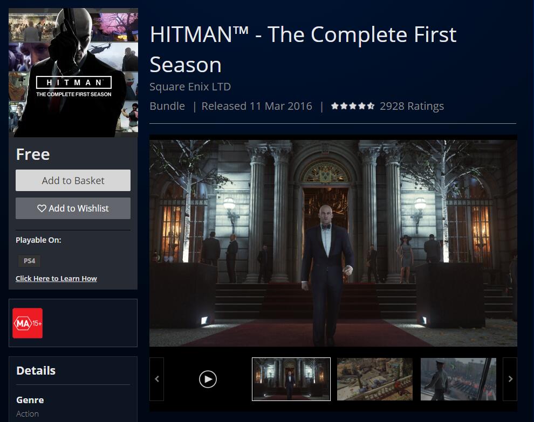The height and width of the screenshot is (422, 534).
Task: Open Click Here to Learn How link
Action: [56, 279]
